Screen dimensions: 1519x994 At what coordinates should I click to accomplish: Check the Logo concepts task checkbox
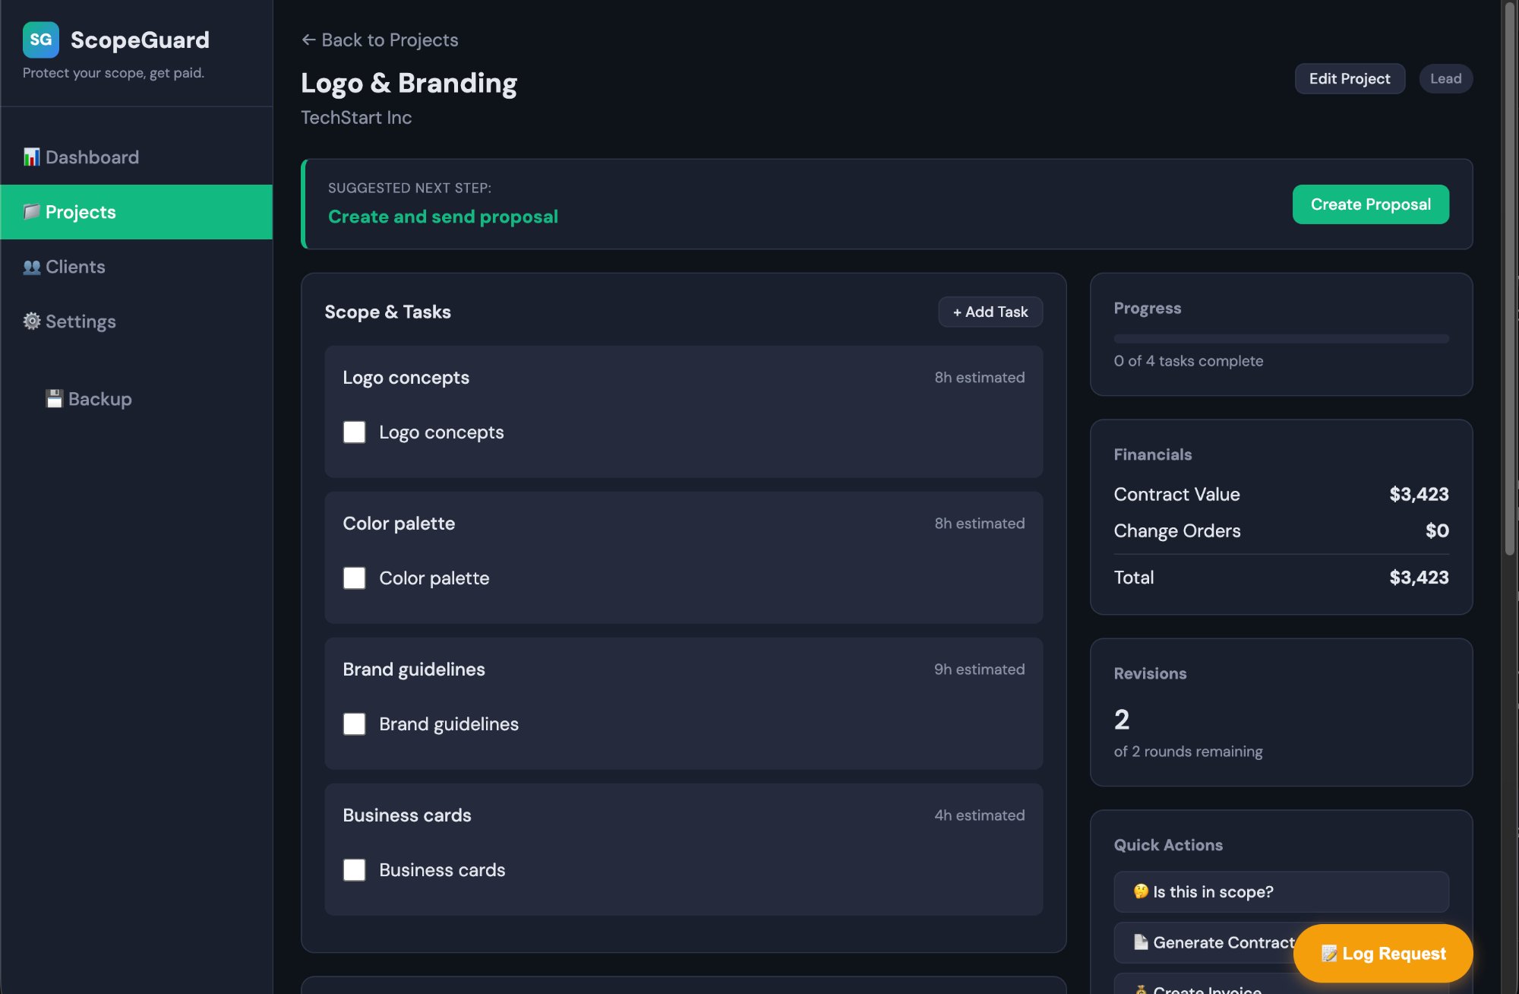[x=354, y=432]
